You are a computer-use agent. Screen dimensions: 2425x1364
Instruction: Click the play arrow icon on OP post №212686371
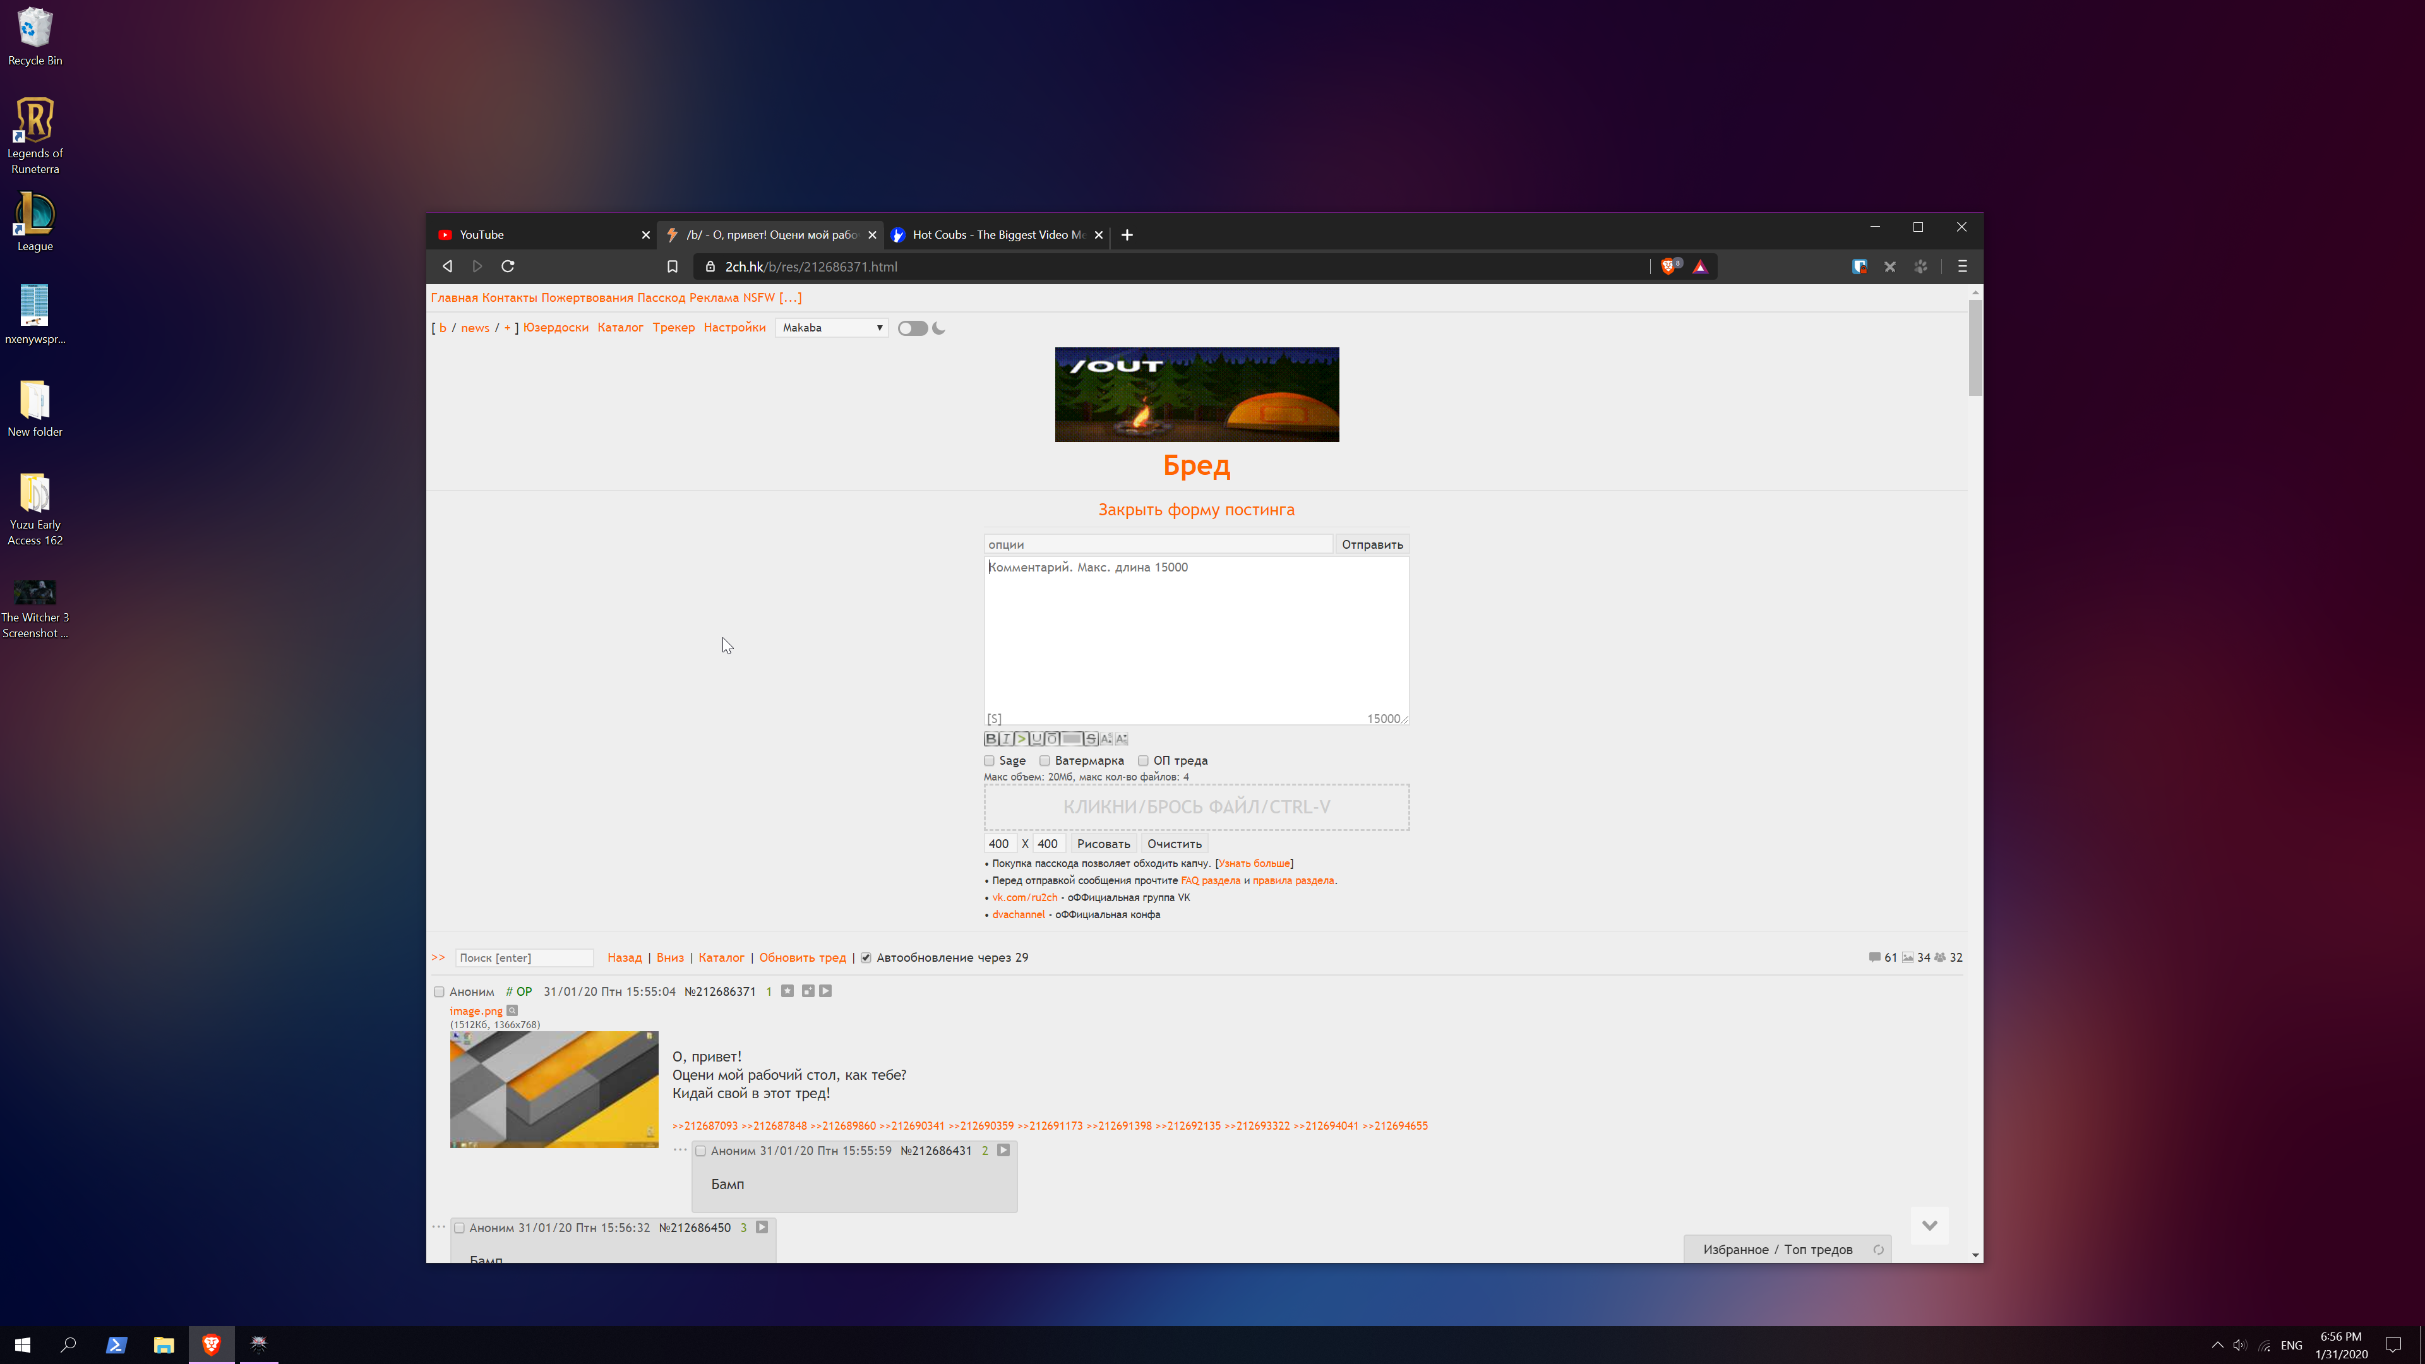click(825, 991)
